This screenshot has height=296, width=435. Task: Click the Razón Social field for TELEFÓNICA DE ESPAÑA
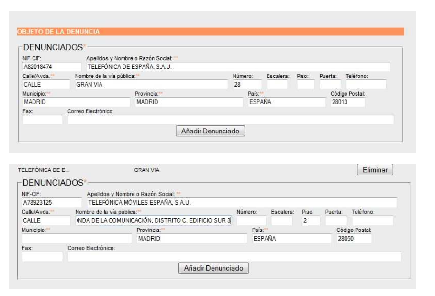pyautogui.click(x=238, y=67)
